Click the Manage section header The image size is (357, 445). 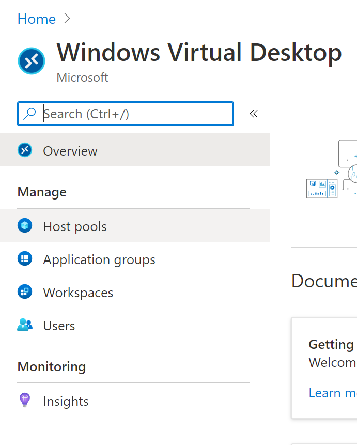point(42,192)
